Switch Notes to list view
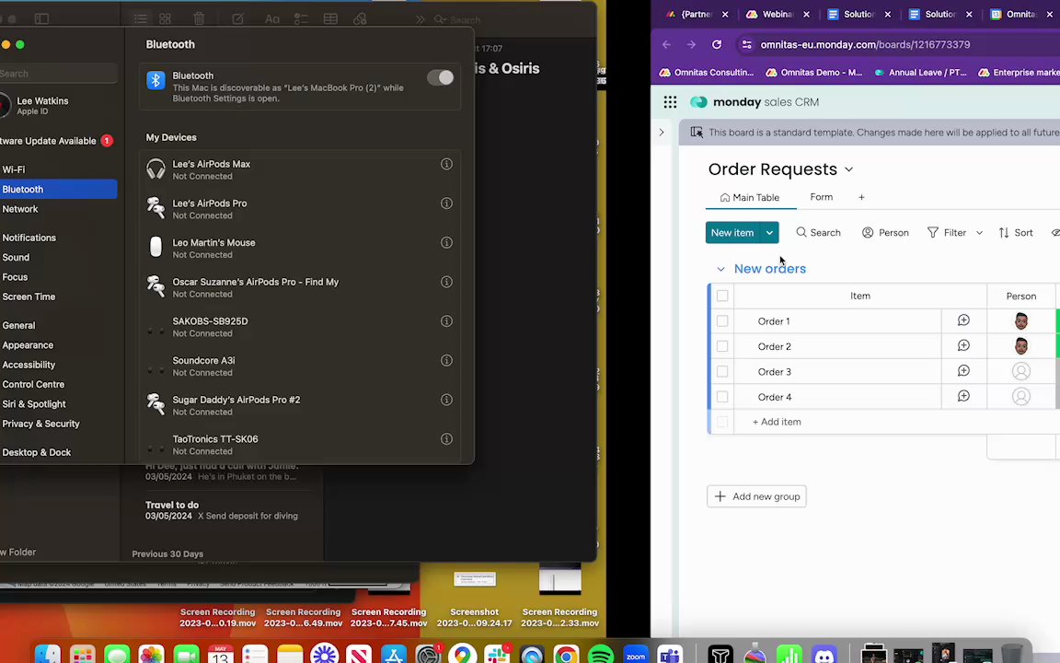 [140, 19]
